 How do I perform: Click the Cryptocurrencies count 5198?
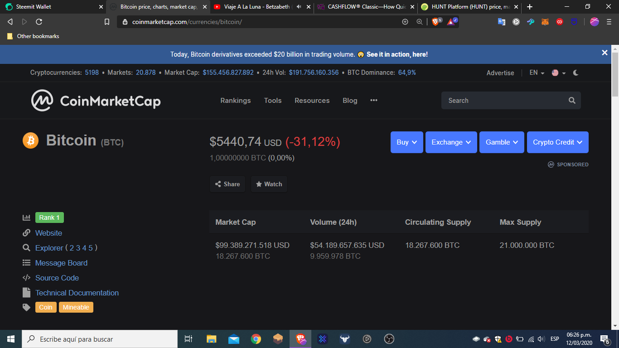(x=92, y=72)
